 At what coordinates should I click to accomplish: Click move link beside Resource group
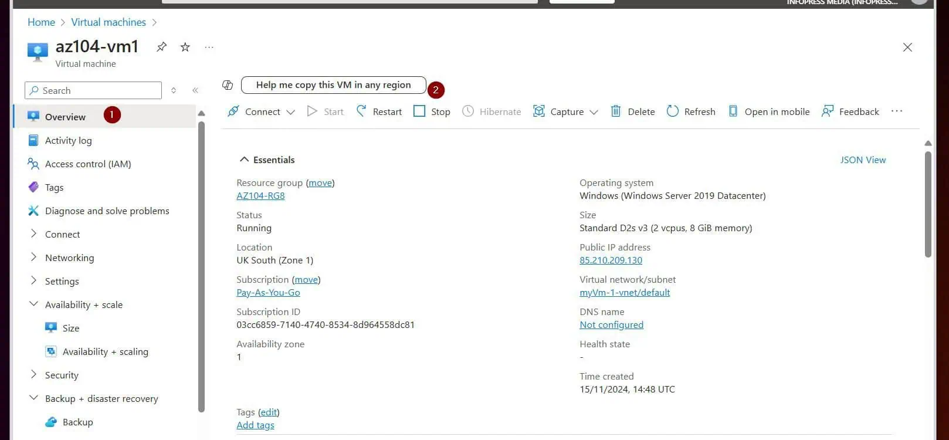tap(320, 183)
